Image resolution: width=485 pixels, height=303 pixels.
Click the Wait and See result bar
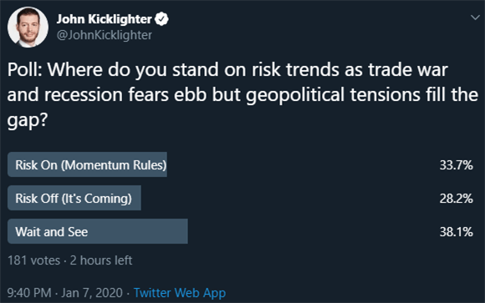click(98, 231)
